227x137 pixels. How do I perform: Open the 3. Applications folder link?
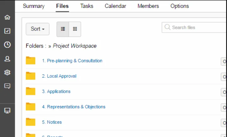click(x=56, y=92)
